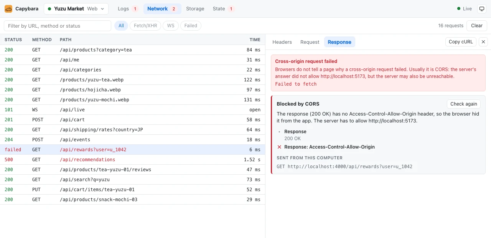Select the /api/shipping/rates?country=JP row

click(x=132, y=130)
